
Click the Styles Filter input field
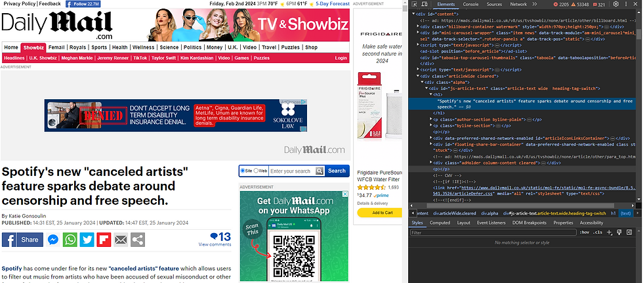pos(493,232)
